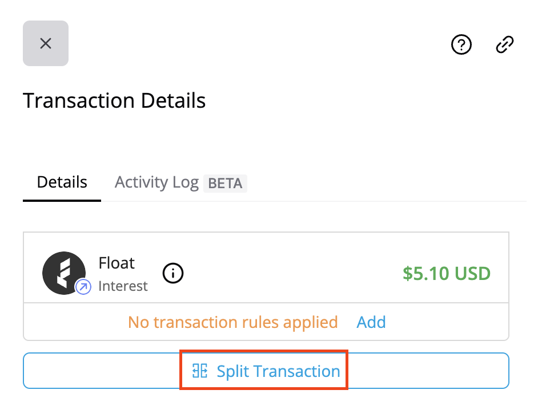Select the Details tab

click(61, 182)
